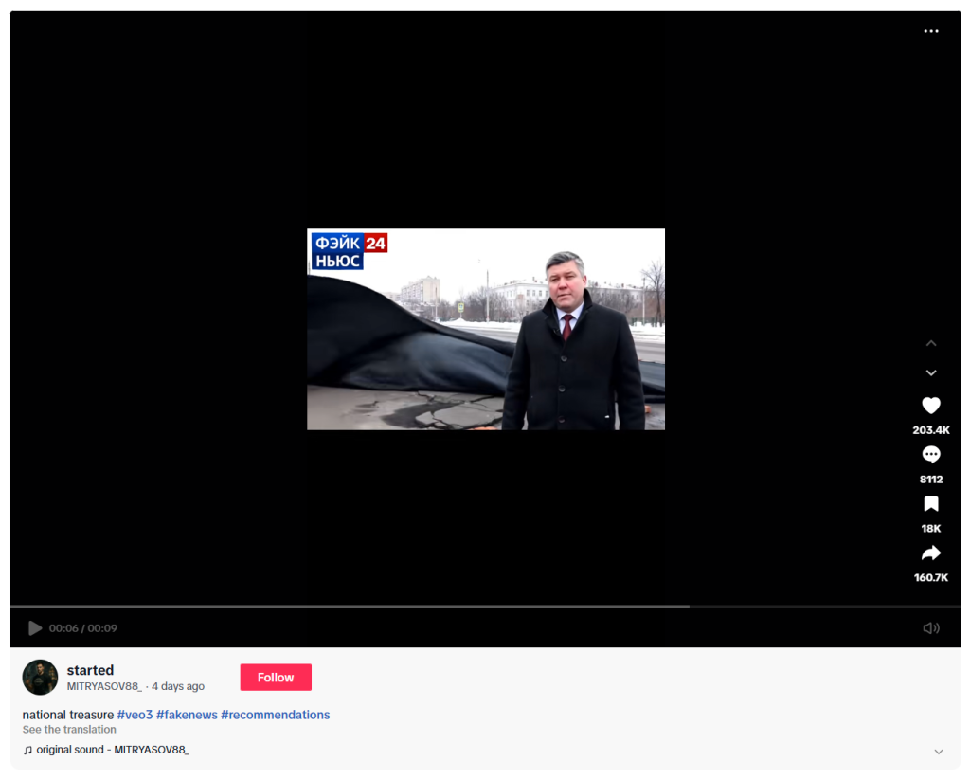
Task: Open the #fakenews hashtag
Action: (x=187, y=715)
